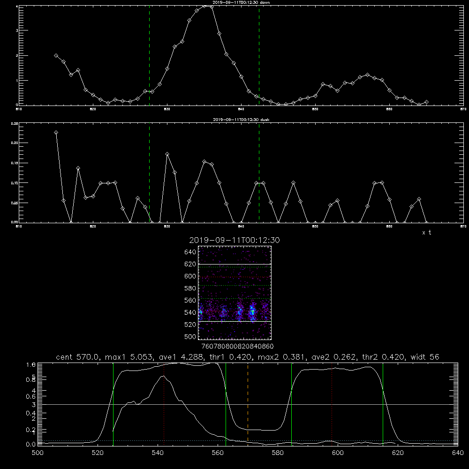Click the "cent 570.0" value in bottom title
Viewport: 469px width, 469px height.
pyautogui.click(x=79, y=357)
